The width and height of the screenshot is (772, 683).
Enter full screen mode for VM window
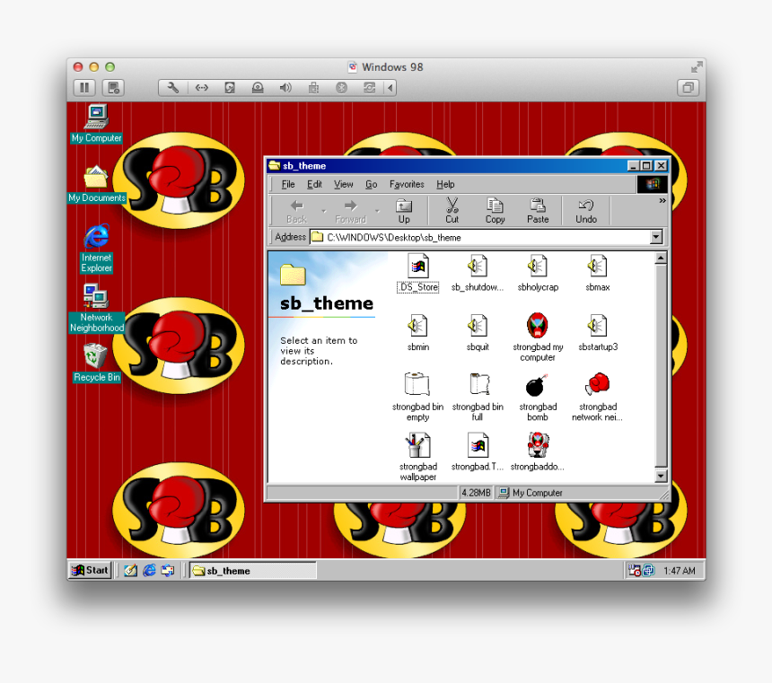[697, 67]
